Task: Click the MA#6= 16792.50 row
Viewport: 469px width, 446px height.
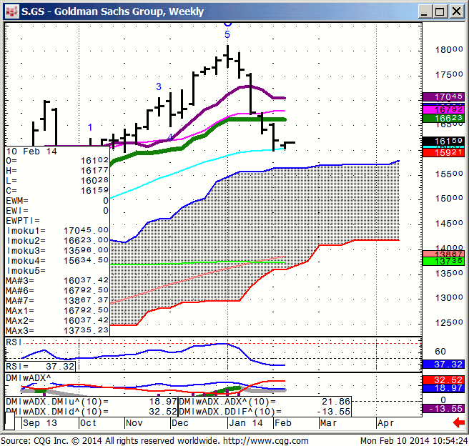Action: (x=57, y=290)
